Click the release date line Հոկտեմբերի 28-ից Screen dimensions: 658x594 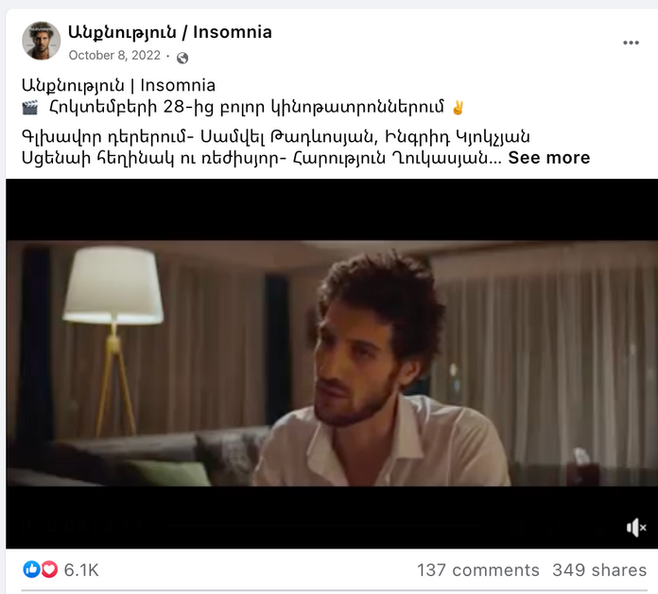click(x=247, y=108)
